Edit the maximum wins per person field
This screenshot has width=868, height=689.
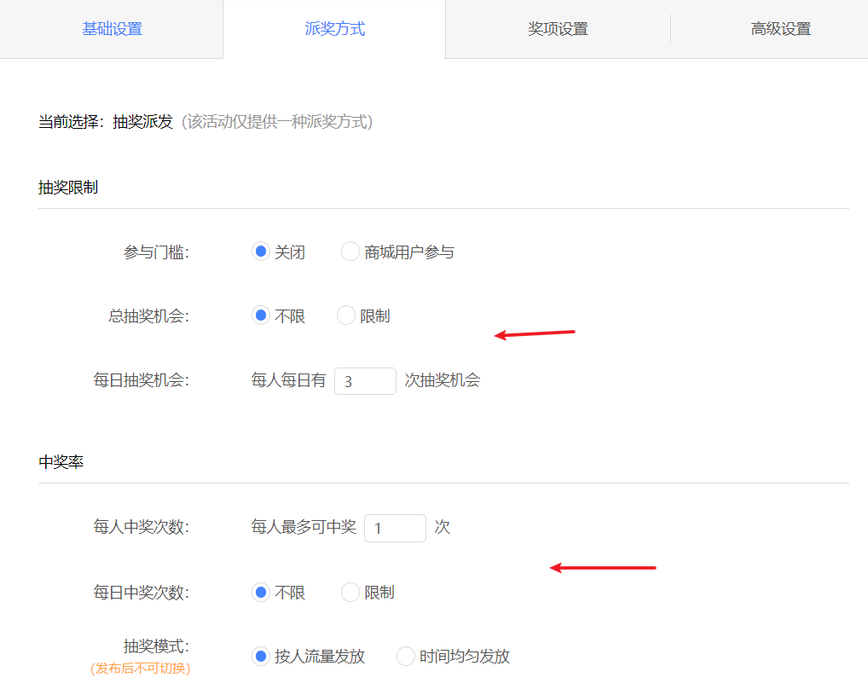395,528
